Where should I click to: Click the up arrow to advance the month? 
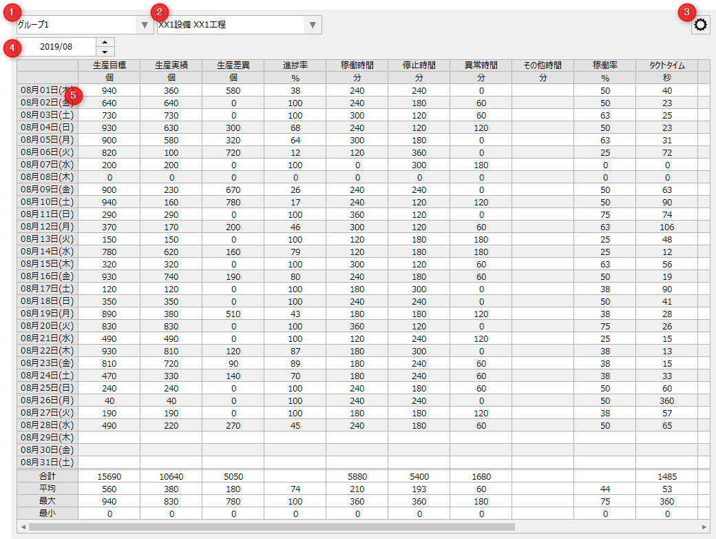[104, 43]
